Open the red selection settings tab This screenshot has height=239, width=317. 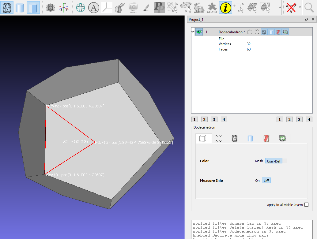tap(266, 138)
